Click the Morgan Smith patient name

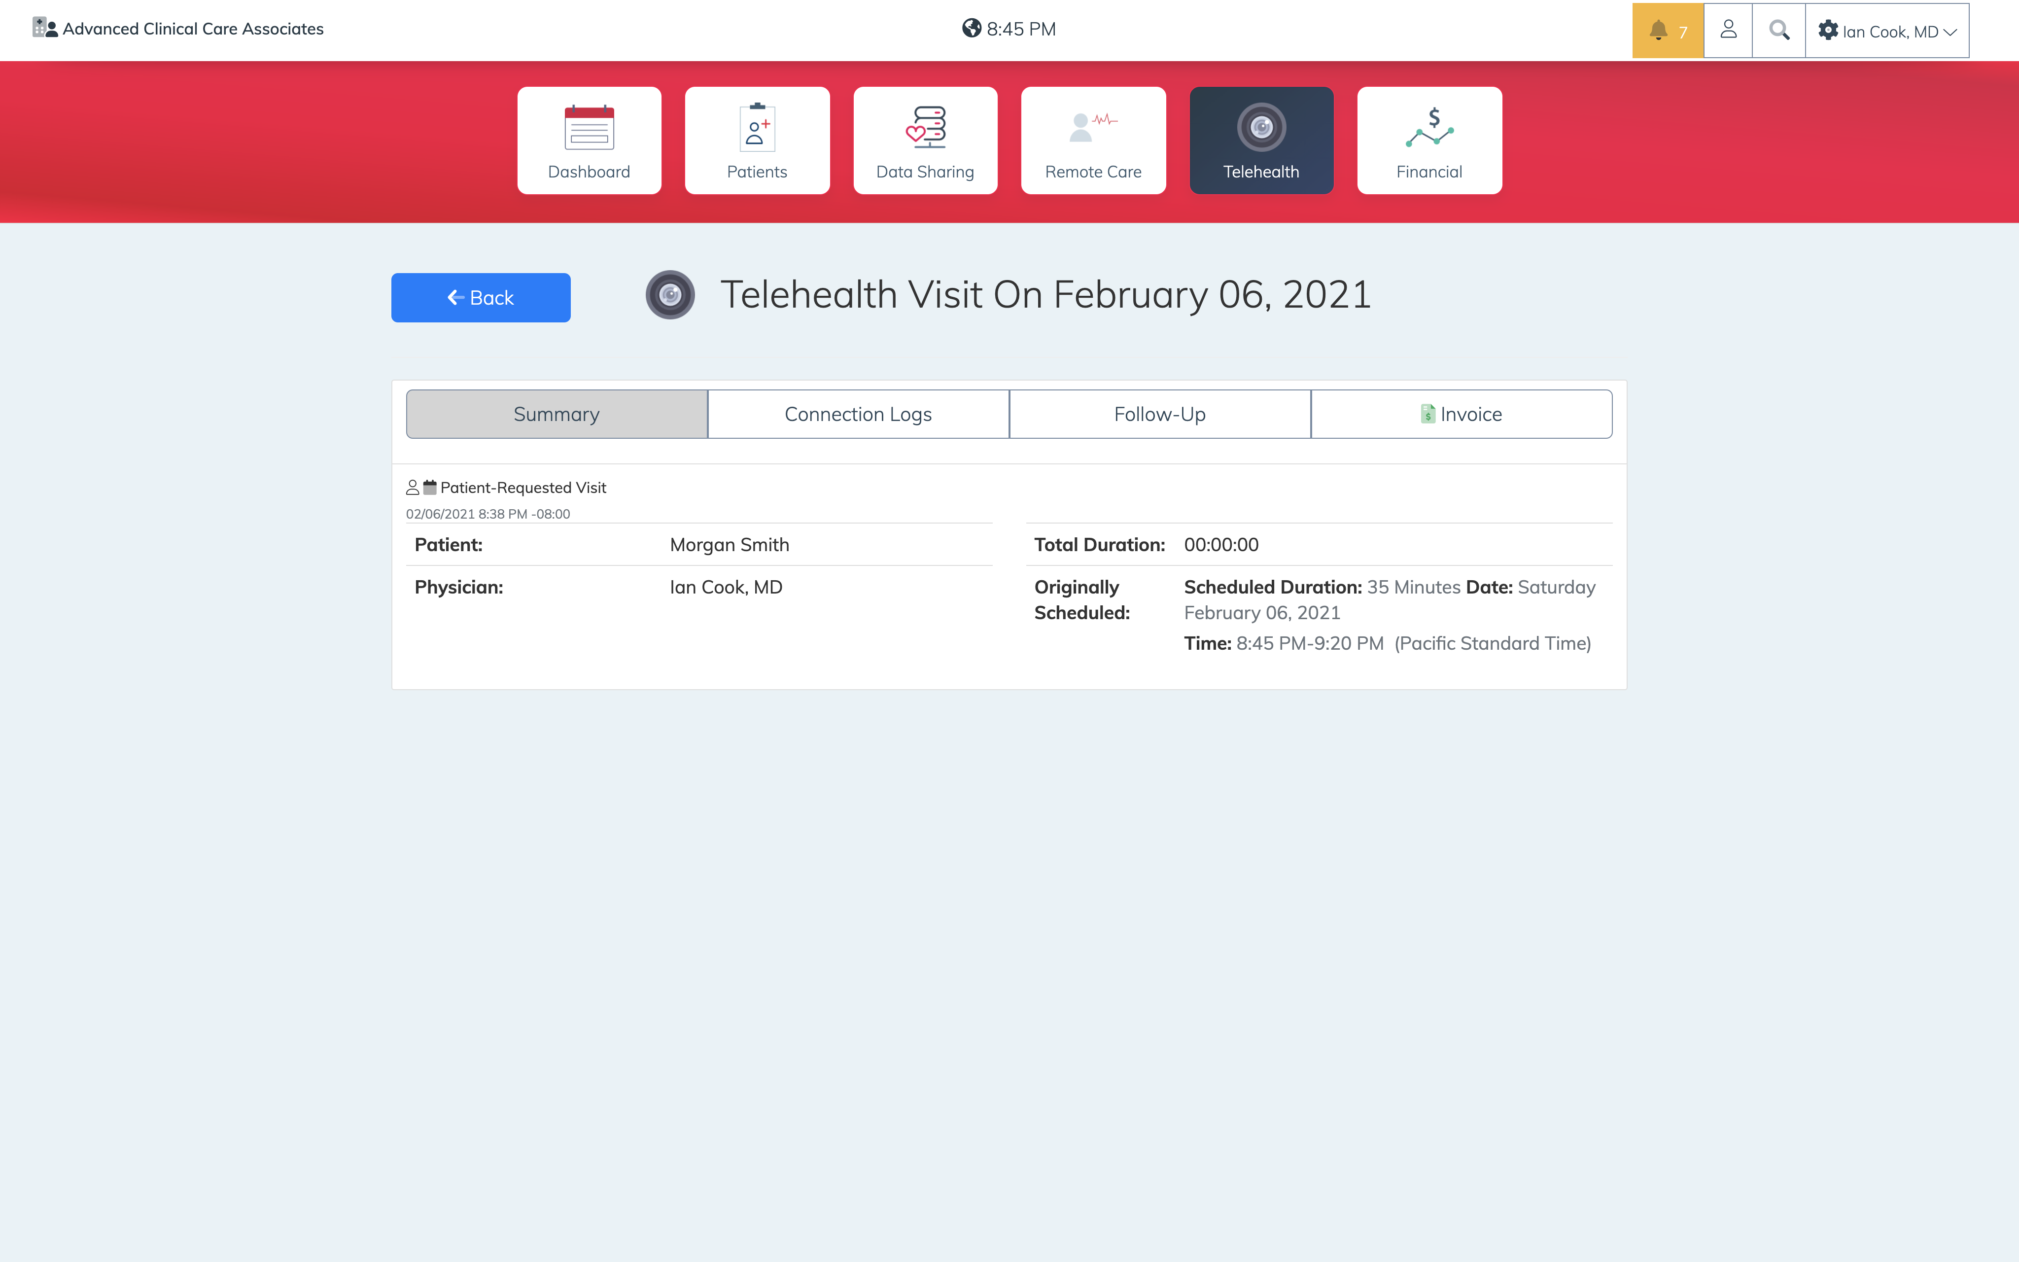click(729, 544)
